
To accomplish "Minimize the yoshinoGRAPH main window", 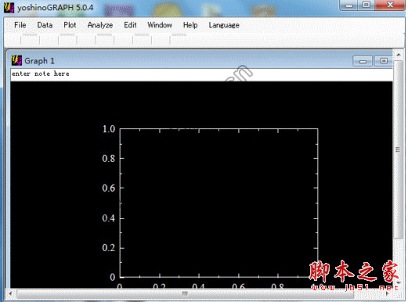I will [x=349, y=5].
